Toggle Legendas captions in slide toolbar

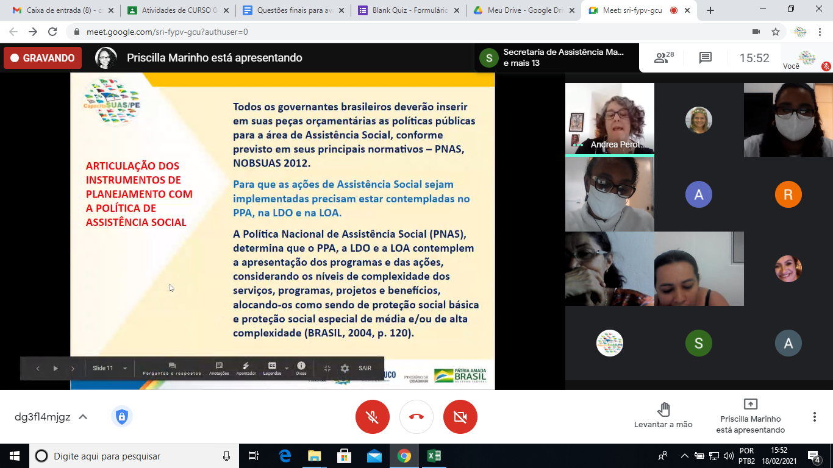pos(272,369)
